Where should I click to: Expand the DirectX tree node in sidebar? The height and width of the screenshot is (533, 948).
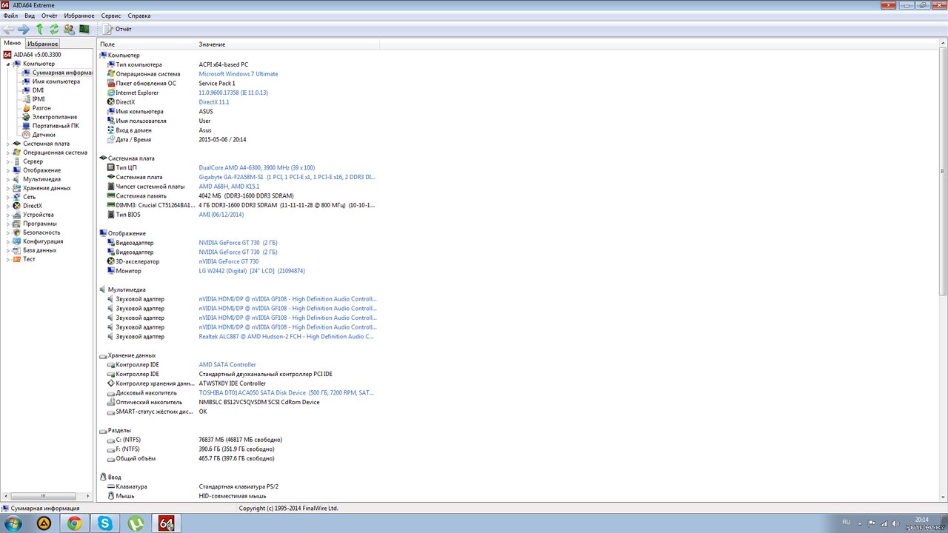[8, 206]
